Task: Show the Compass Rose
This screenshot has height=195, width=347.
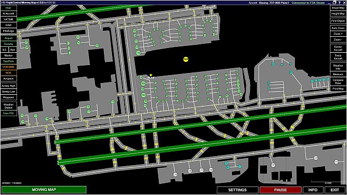Action: 338,82
